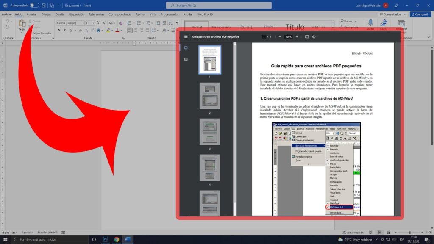Toggle the left align paragraph button
Screen dimensions: 434x244
[130, 30]
